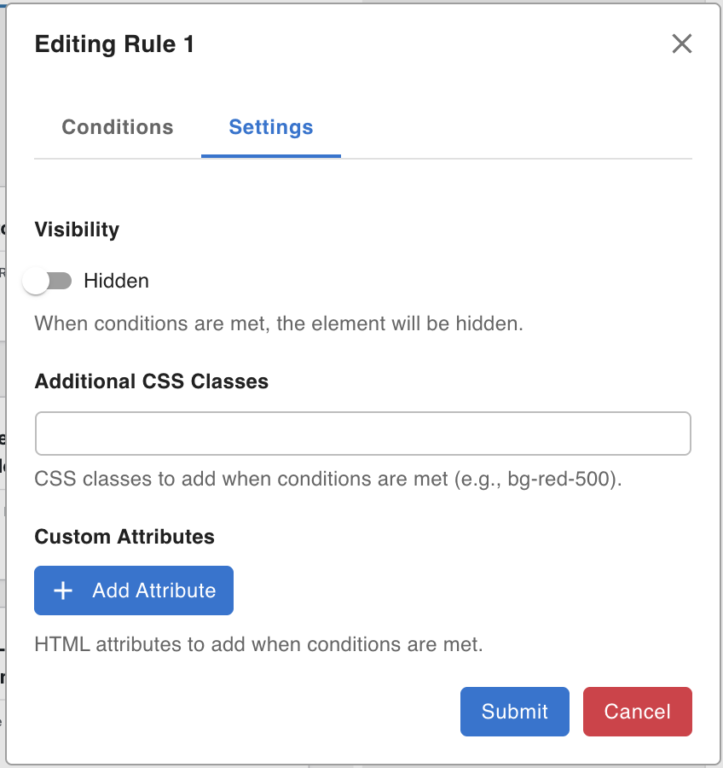The image size is (723, 768).
Task: Click the Visibility section heading
Action: 77,230
